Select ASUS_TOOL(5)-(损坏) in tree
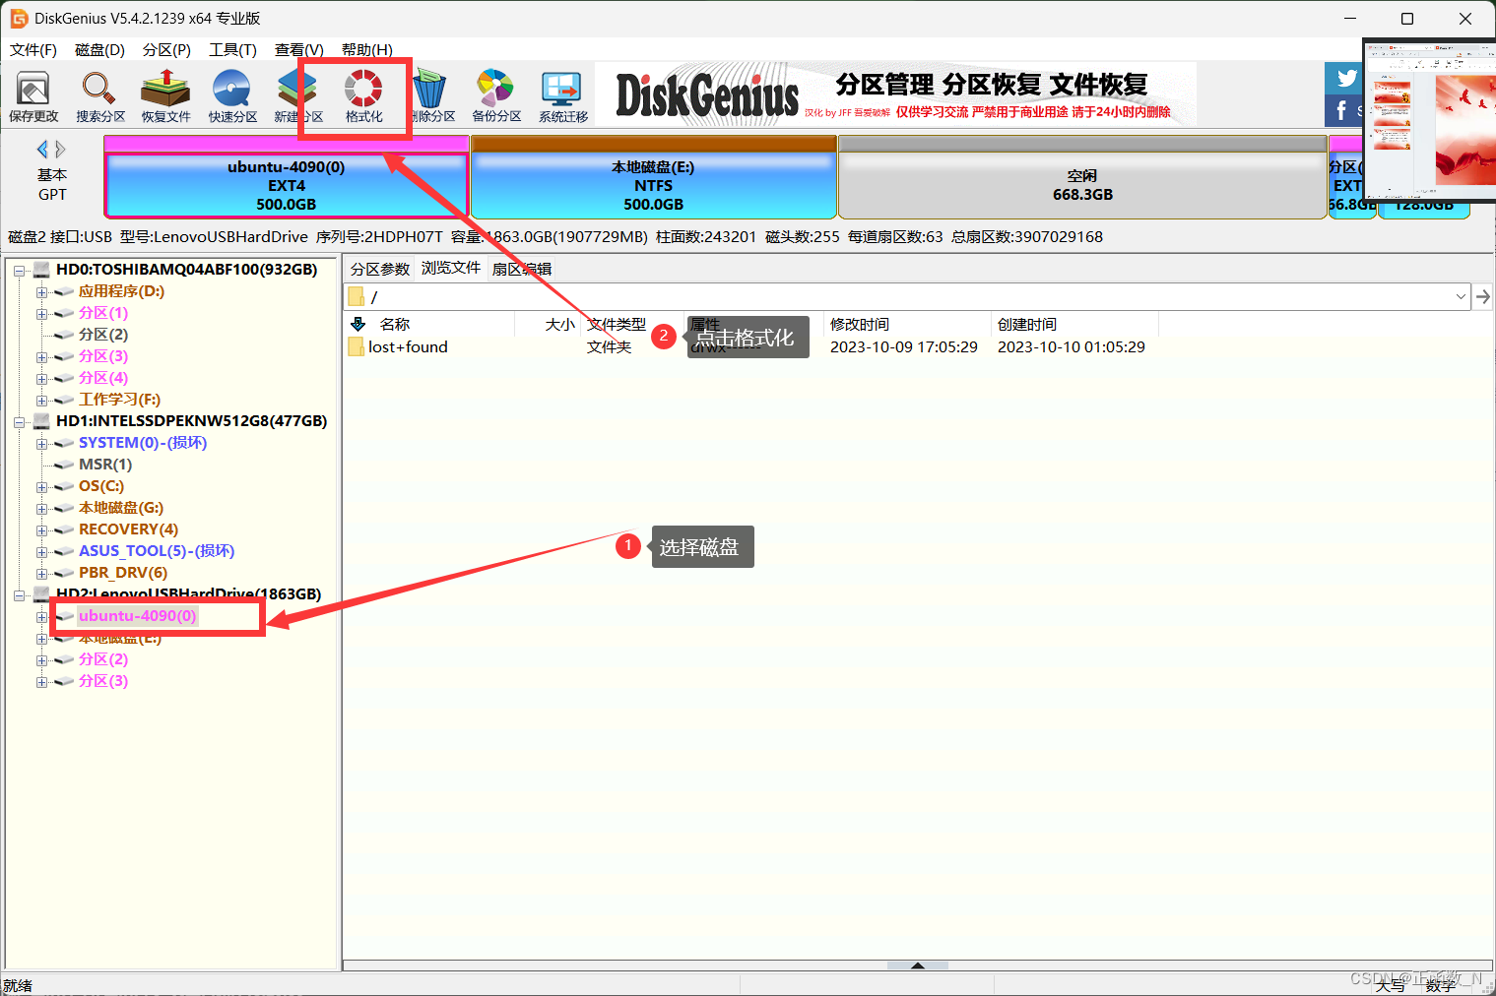Image resolution: width=1496 pixels, height=996 pixels. point(157,550)
